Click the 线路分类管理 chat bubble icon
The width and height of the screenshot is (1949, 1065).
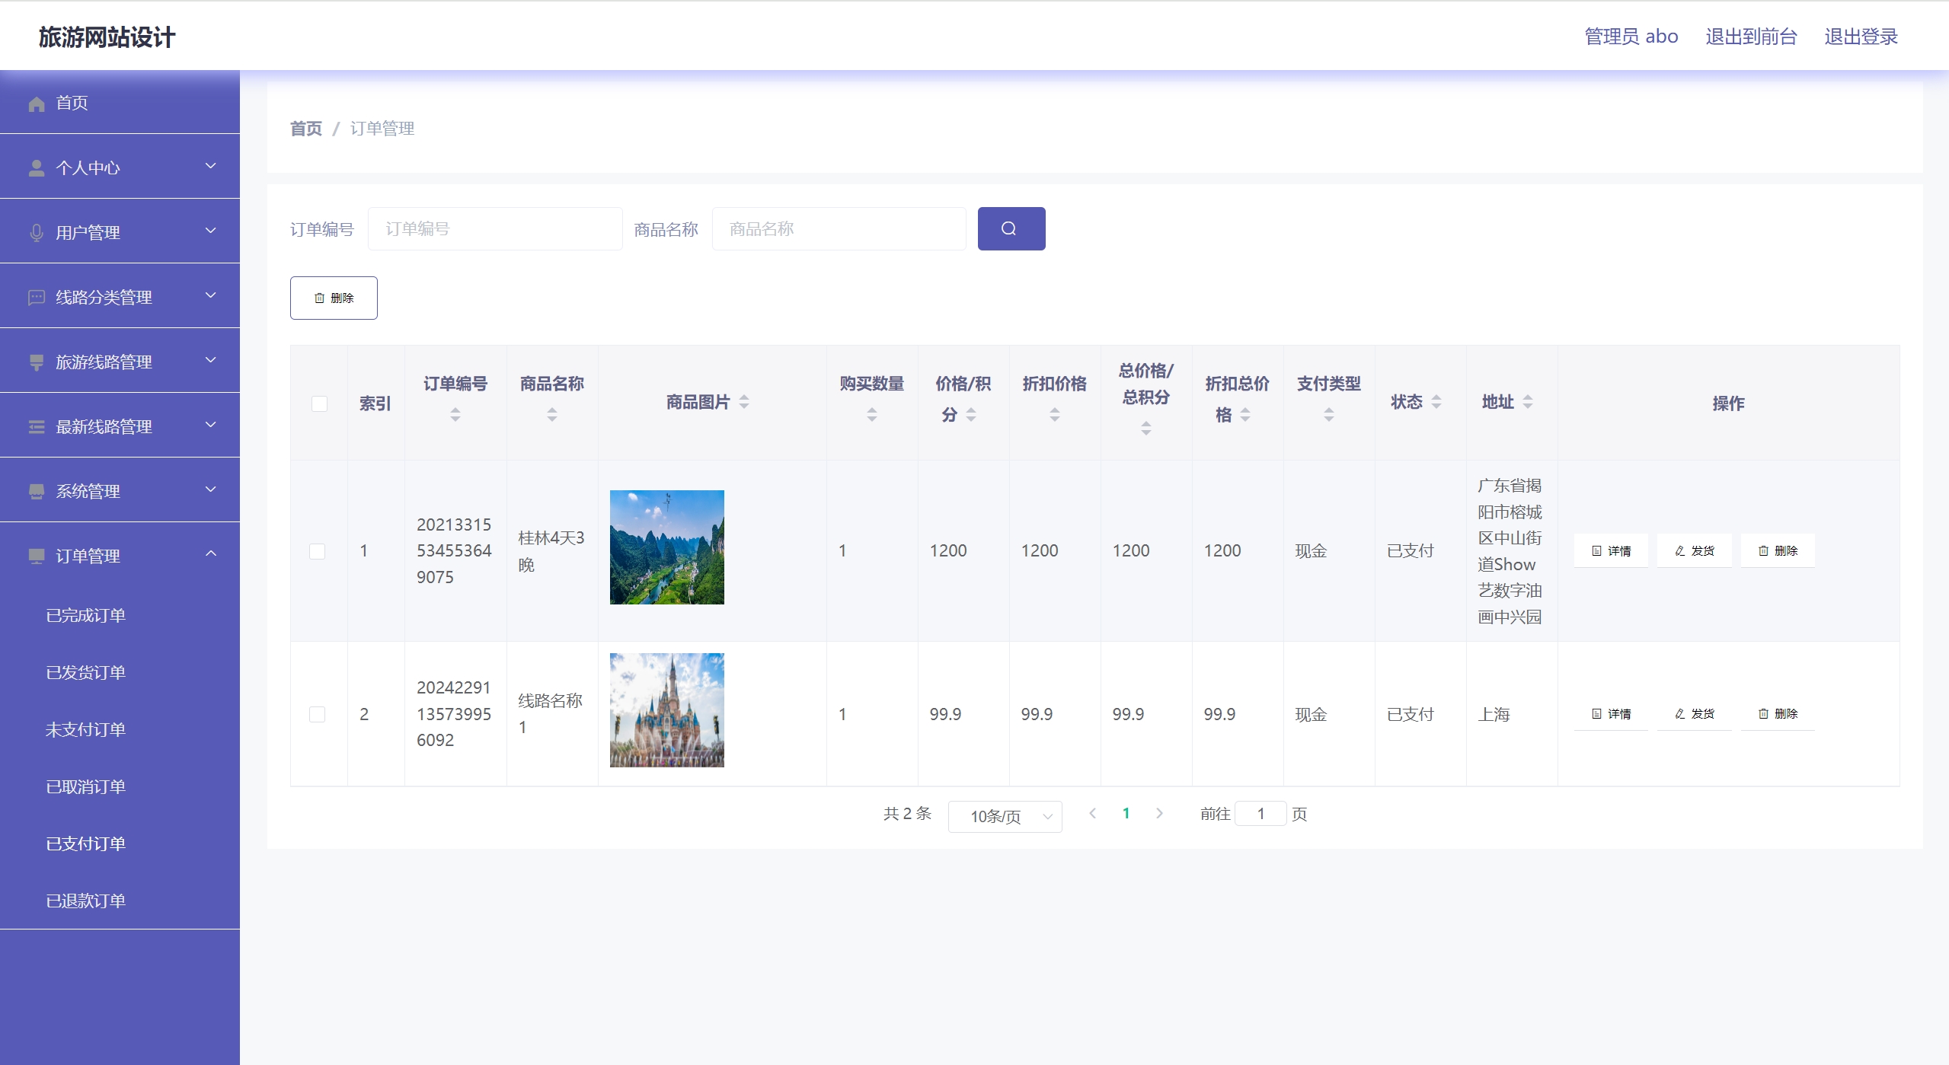click(x=36, y=298)
